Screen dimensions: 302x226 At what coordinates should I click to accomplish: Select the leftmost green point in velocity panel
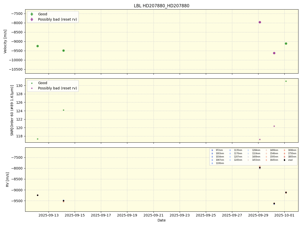coord(37,46)
